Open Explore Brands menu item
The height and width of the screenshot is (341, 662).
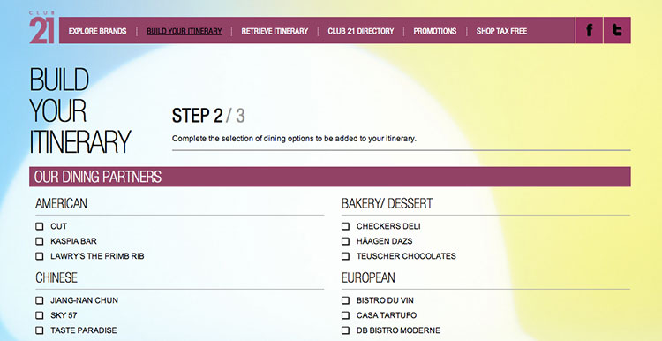97,31
